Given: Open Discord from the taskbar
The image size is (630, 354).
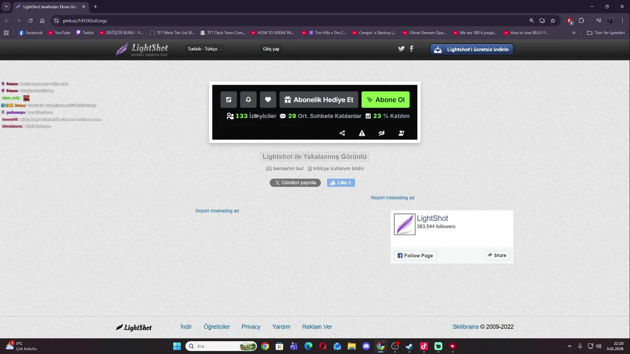Looking at the screenshot, I should coord(366,346).
